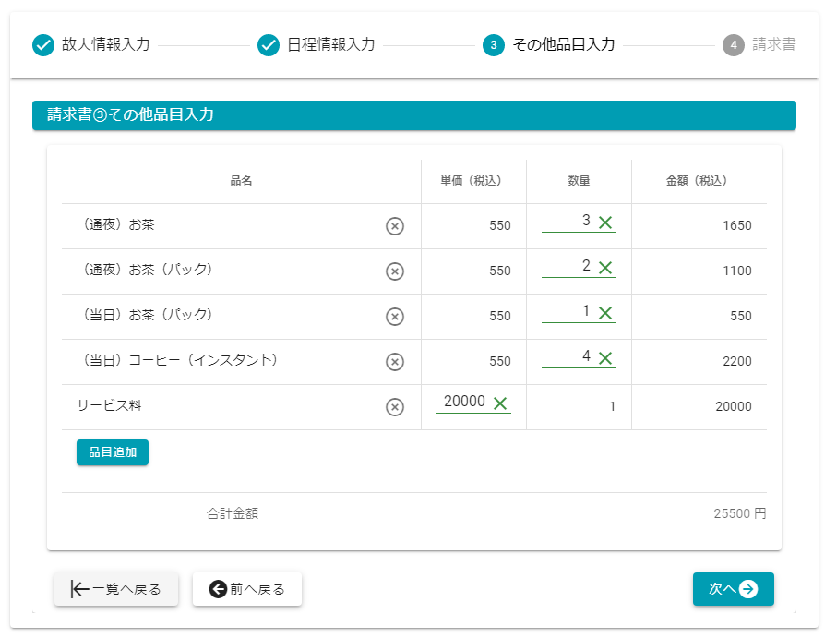Jump to step 4 請求書
837x638 pixels.
759,44
